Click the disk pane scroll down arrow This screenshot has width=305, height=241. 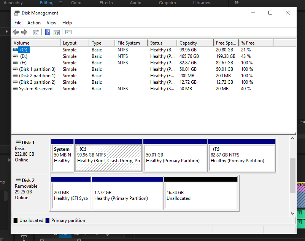[292, 213]
